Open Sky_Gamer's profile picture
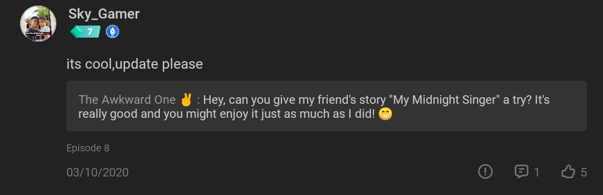 click(x=38, y=24)
